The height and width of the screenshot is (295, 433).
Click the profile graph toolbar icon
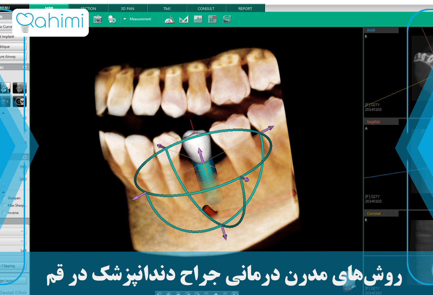(x=198, y=19)
